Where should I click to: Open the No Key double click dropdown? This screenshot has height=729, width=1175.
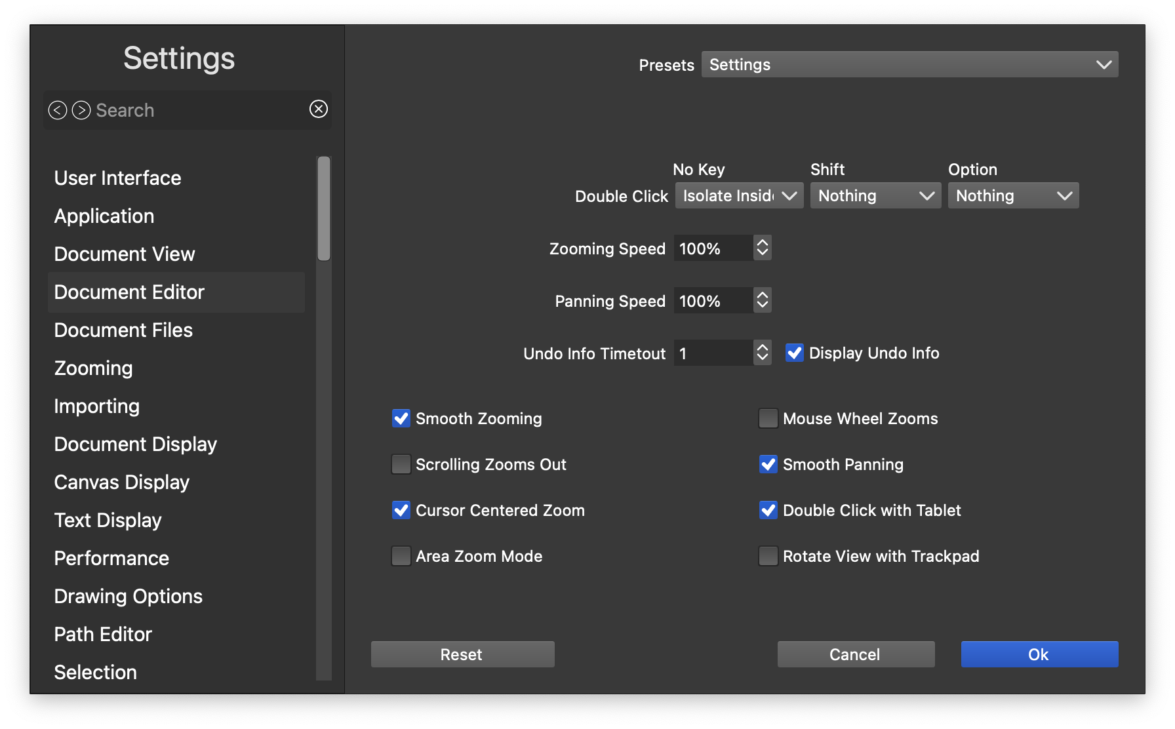tap(739, 195)
